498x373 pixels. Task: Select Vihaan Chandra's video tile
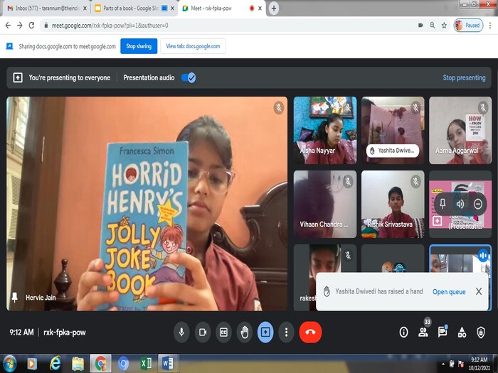pyautogui.click(x=325, y=205)
